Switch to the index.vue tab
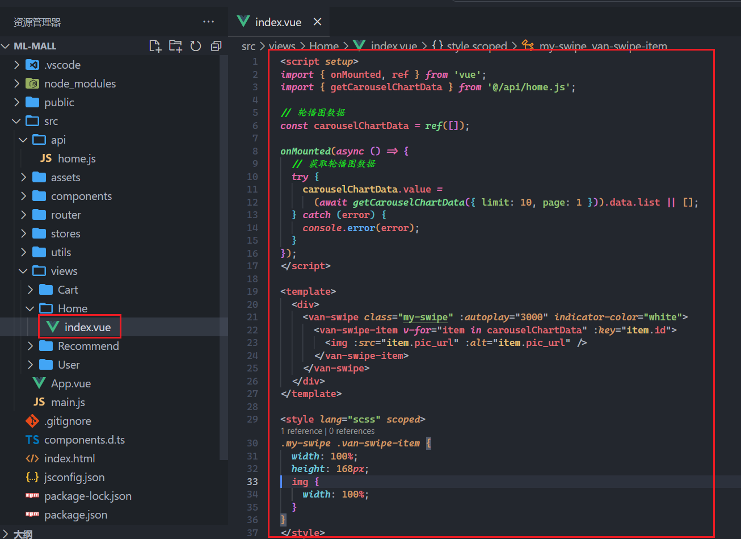Image resolution: width=741 pixels, height=539 pixels. [278, 22]
